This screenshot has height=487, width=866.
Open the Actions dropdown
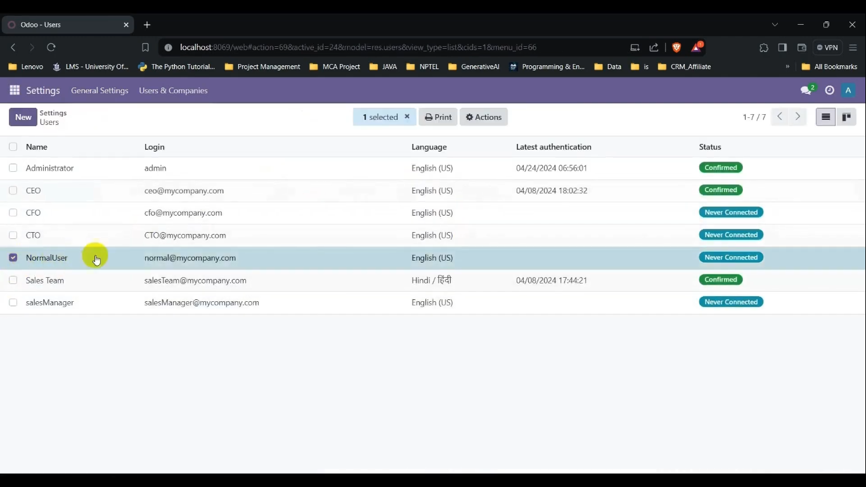[484, 117]
